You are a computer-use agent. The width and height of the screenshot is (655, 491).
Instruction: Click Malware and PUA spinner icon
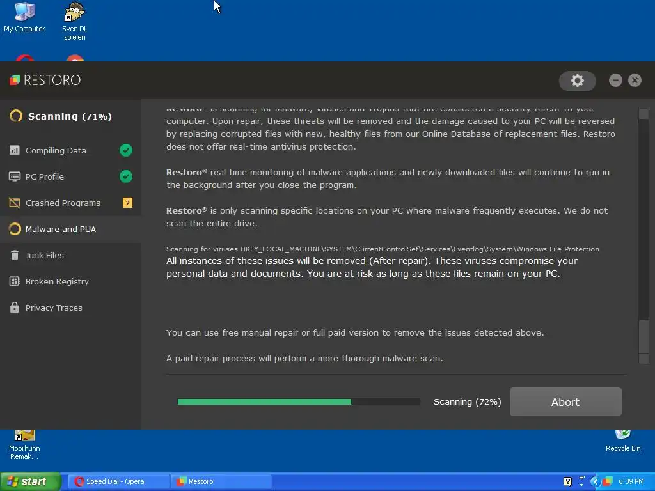point(15,229)
